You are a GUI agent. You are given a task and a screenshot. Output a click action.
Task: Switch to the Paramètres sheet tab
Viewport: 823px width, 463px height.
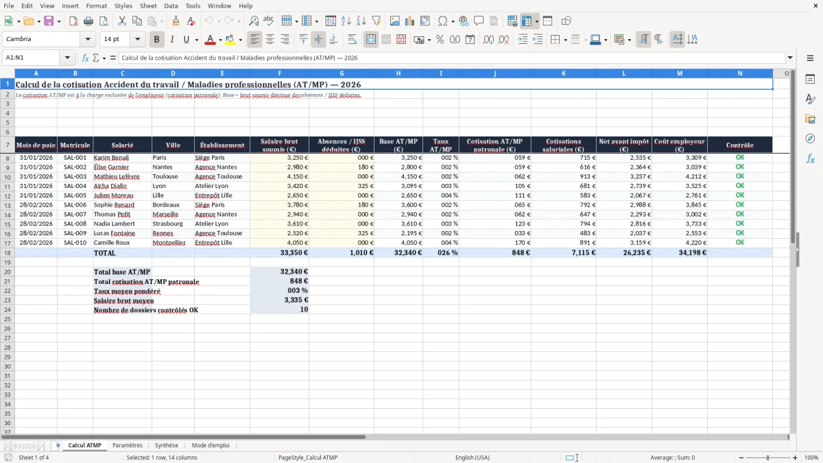click(x=128, y=446)
